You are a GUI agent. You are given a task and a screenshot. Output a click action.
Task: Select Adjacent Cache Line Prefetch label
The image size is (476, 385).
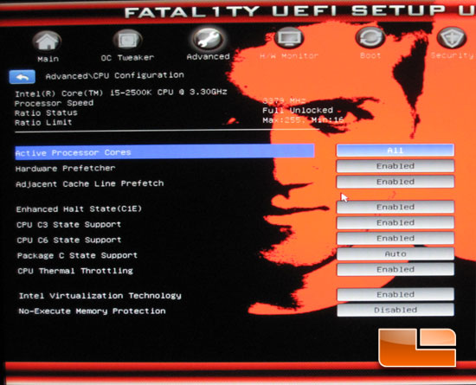pos(89,184)
